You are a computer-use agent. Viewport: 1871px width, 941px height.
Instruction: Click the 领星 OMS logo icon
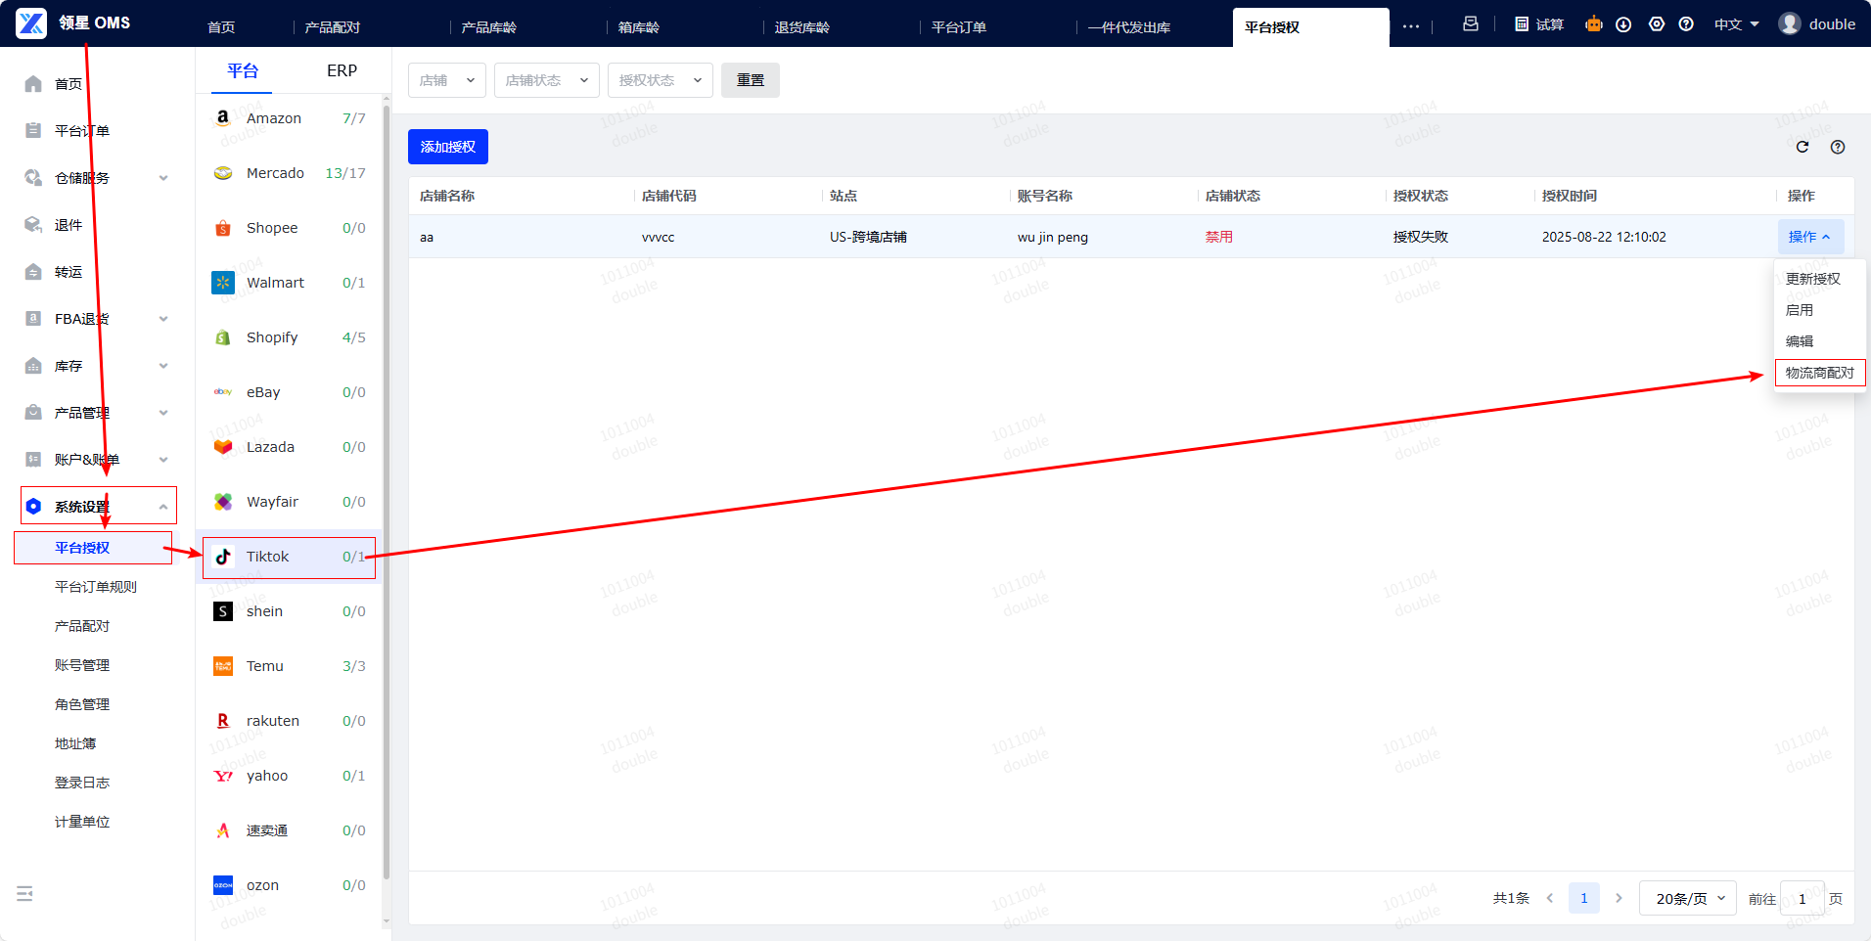[31, 23]
